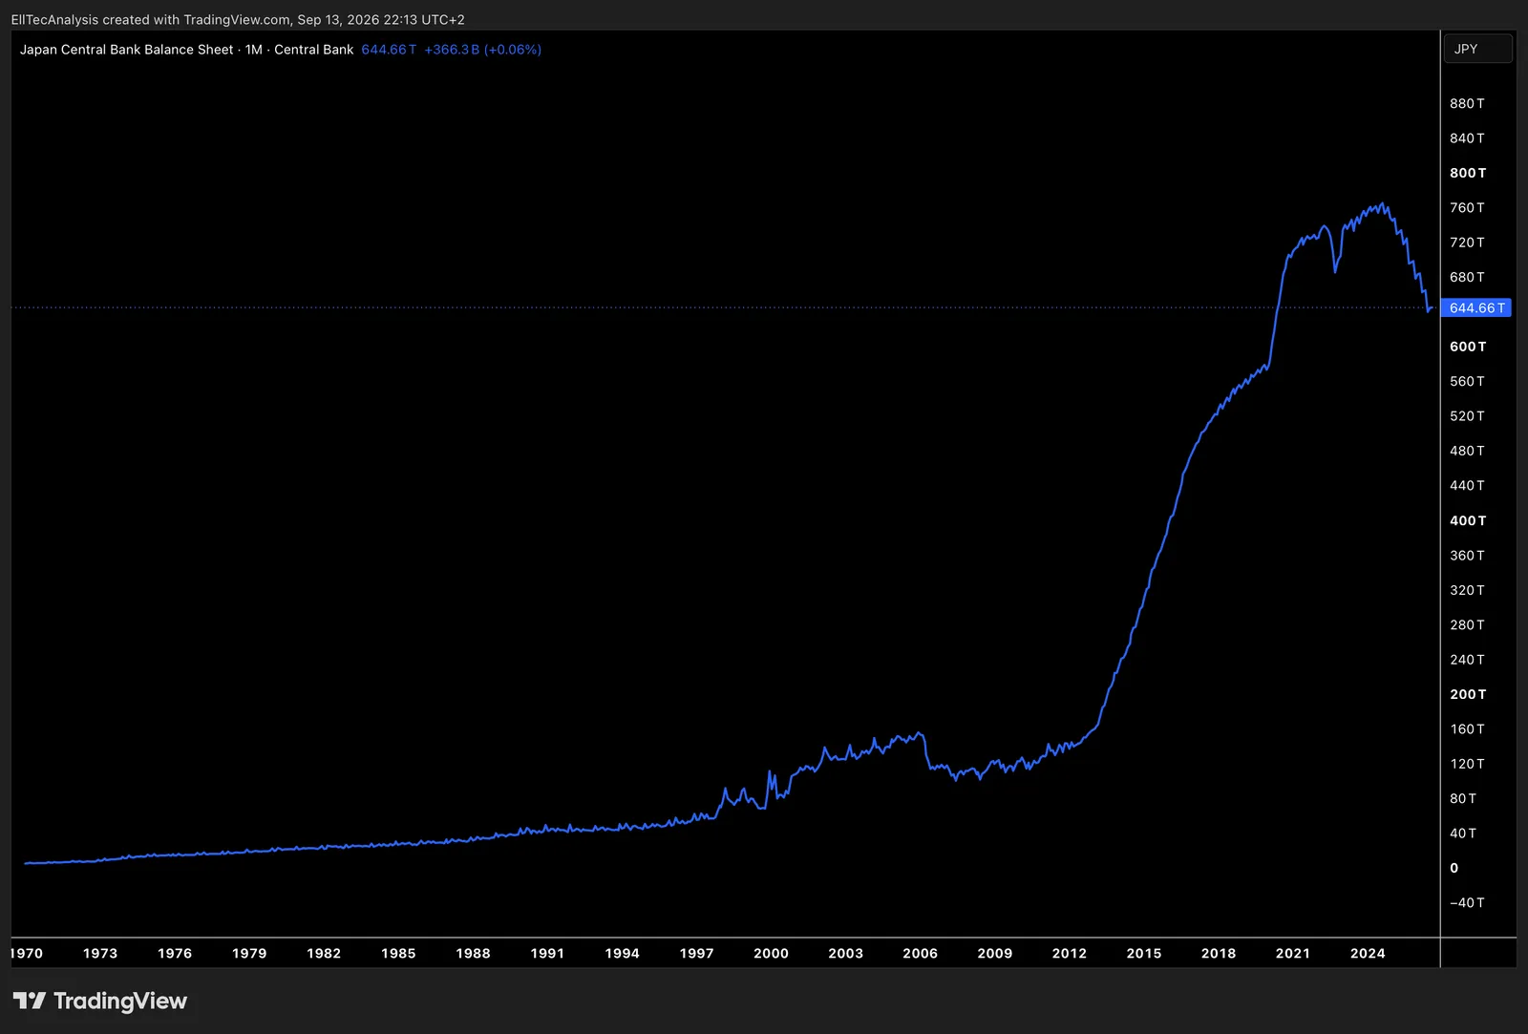1528x1034 pixels.
Task: Click the 120 T price axis label
Action: (x=1467, y=764)
